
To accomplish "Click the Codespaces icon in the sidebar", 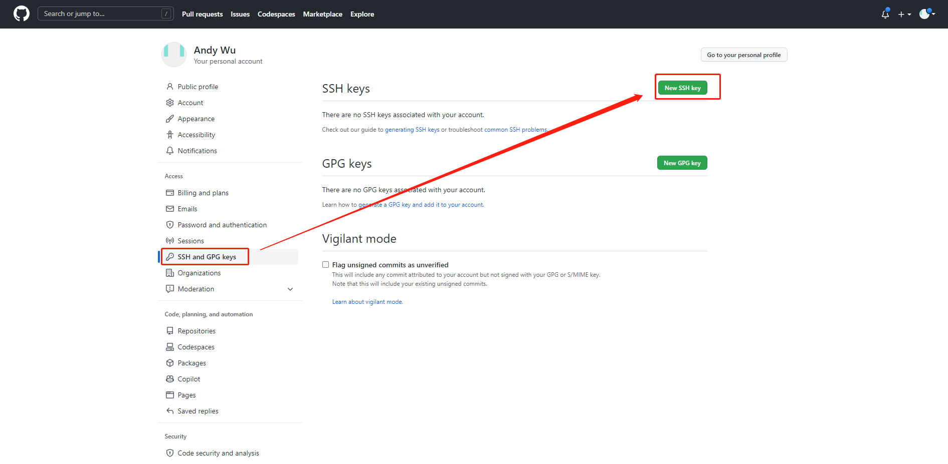I will coord(170,347).
